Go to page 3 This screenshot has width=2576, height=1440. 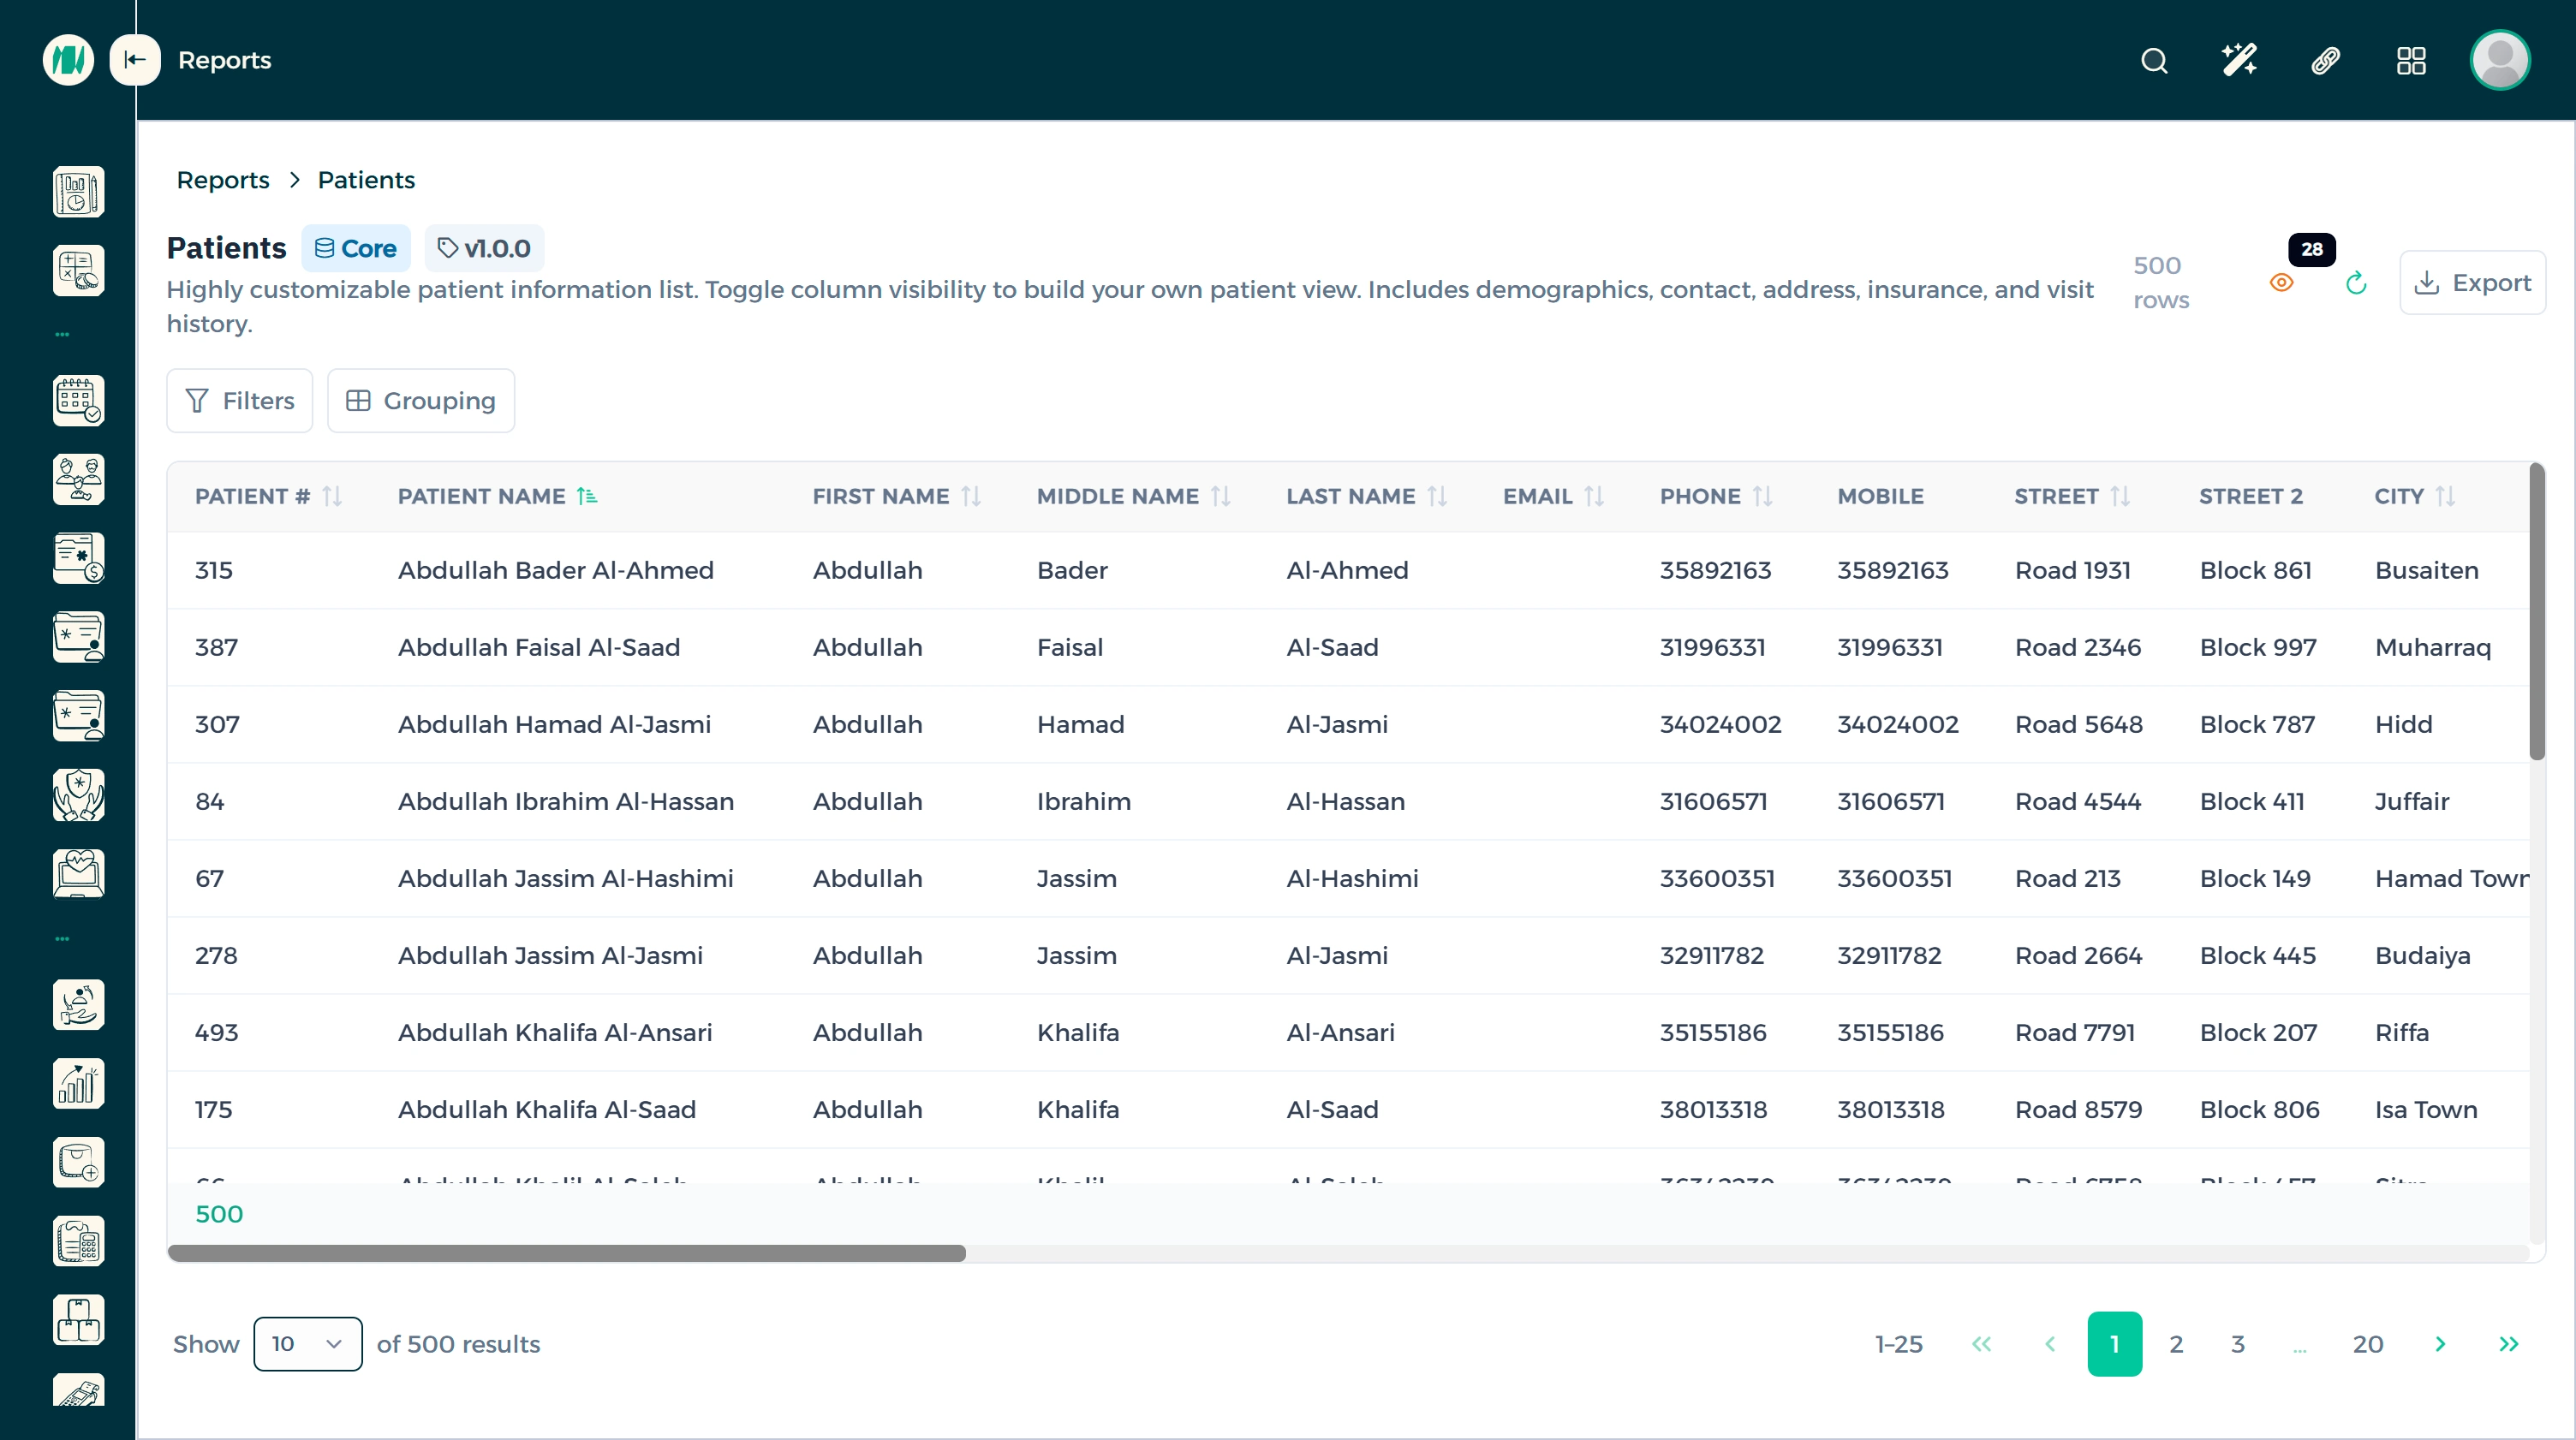[2238, 1344]
